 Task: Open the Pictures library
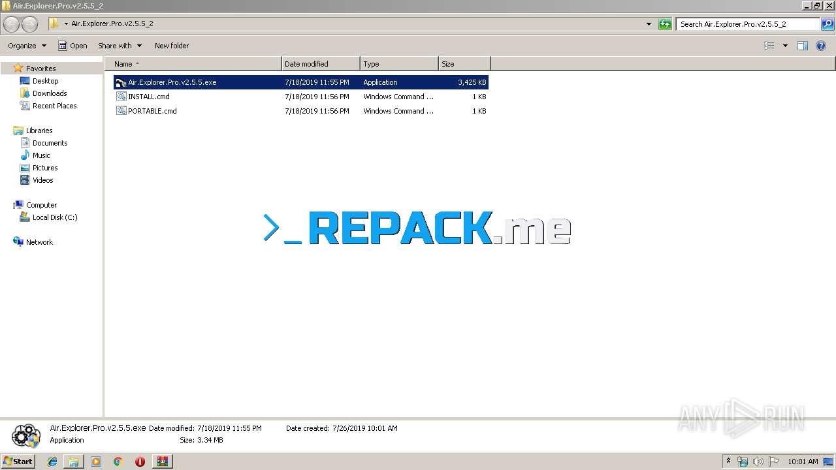[x=45, y=168]
